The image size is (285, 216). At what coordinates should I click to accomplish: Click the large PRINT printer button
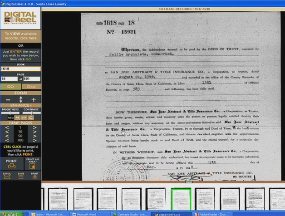[x=12, y=164]
